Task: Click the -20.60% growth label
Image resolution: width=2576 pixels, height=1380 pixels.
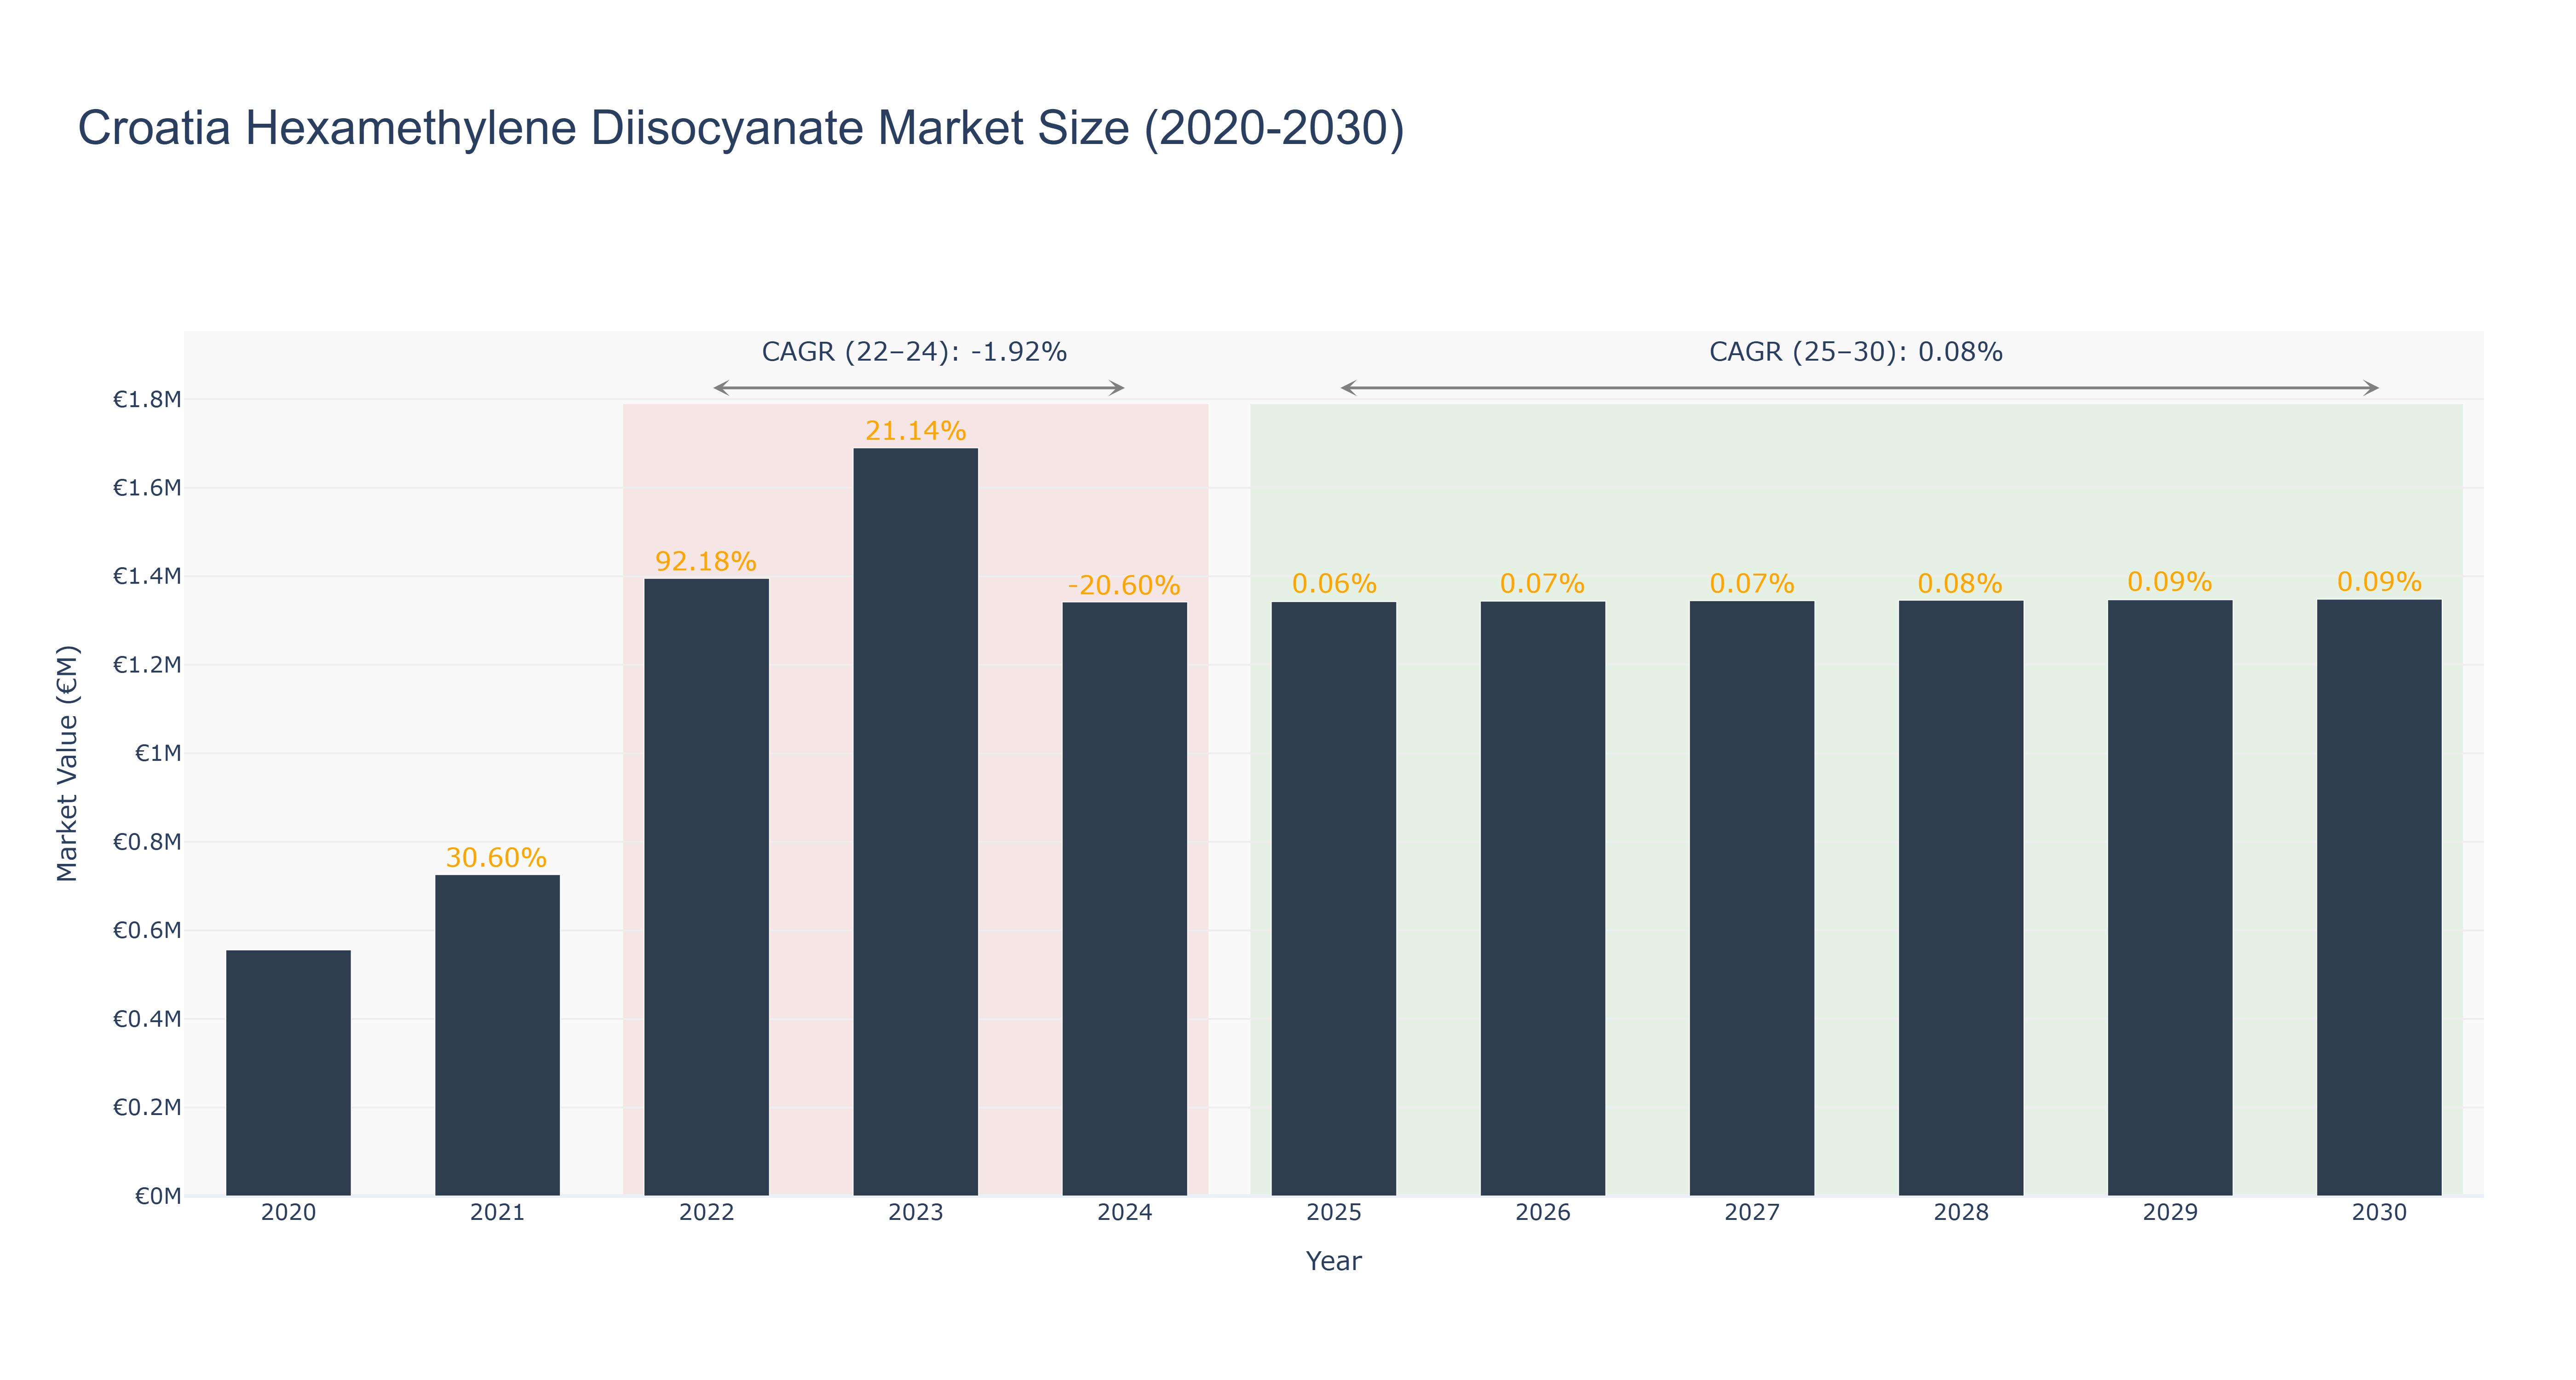Action: (1124, 585)
